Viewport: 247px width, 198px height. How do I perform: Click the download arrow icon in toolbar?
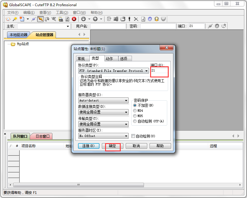click(x=83, y=19)
